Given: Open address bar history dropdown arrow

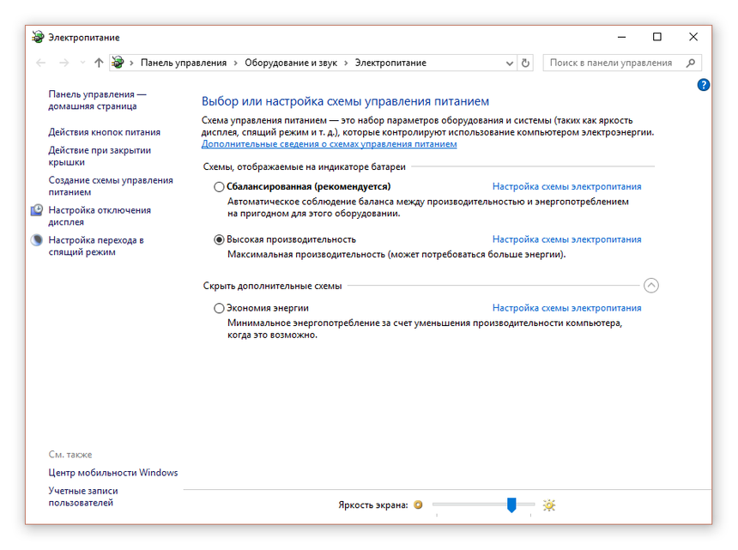Looking at the screenshot, I should tap(510, 63).
